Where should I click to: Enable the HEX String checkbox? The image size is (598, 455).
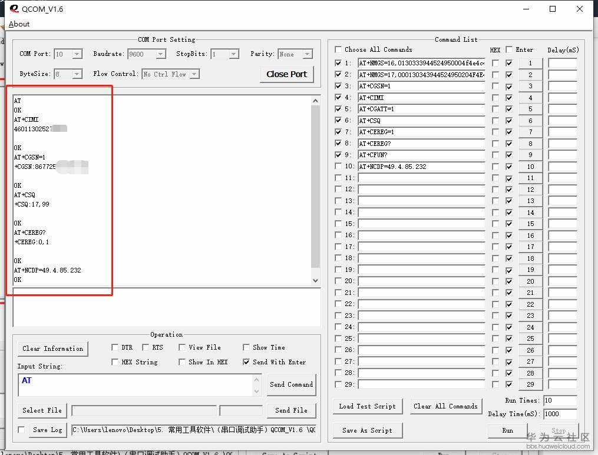114,362
